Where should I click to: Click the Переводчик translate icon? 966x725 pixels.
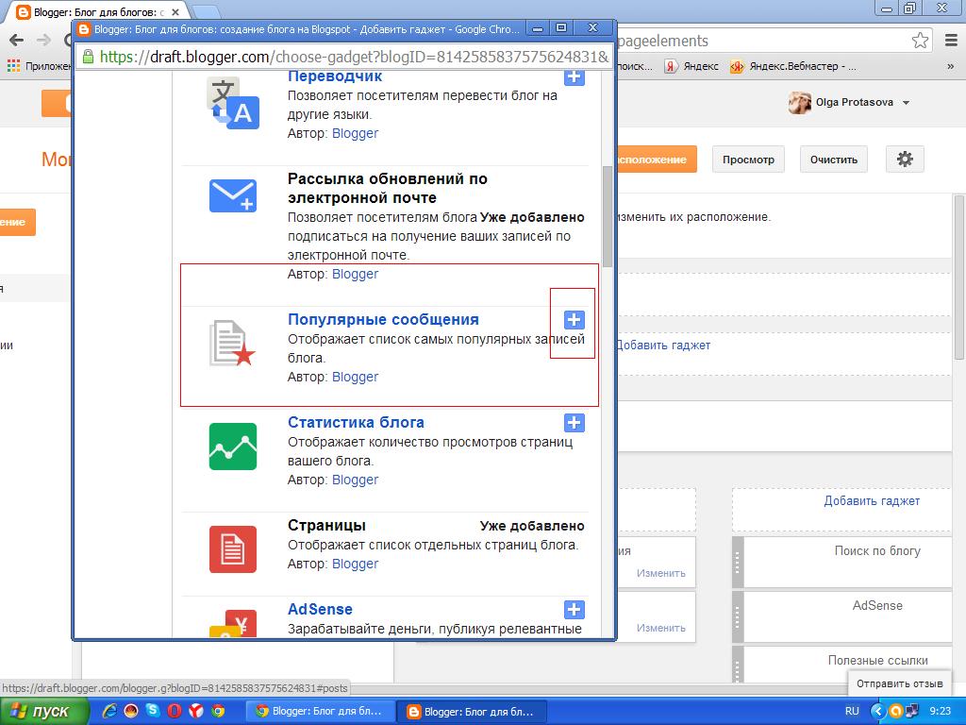[233, 104]
